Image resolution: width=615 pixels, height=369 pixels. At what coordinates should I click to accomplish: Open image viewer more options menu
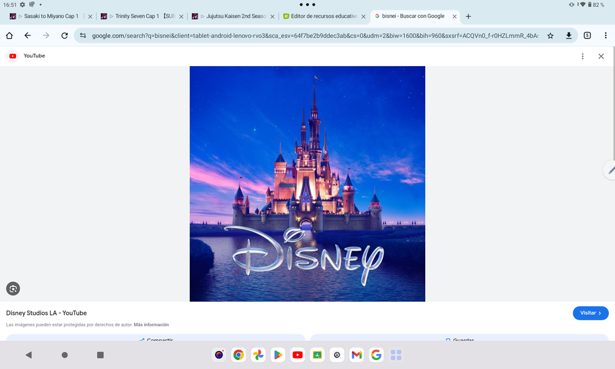tap(583, 56)
